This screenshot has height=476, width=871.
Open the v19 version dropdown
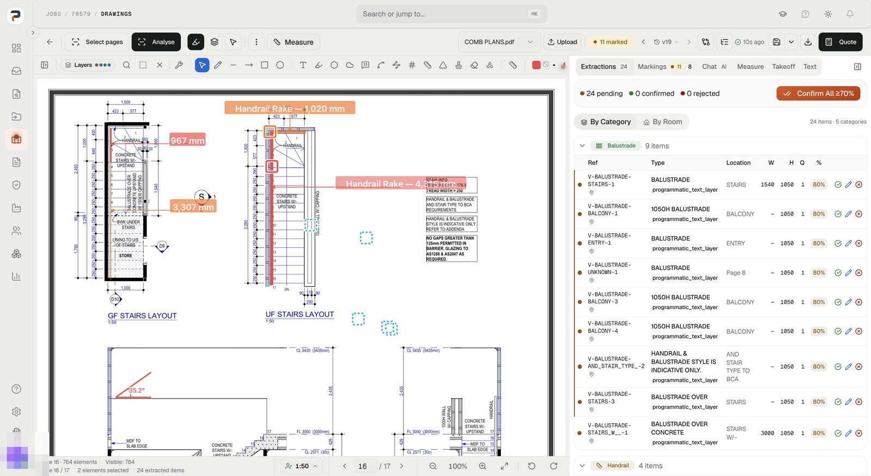click(x=666, y=42)
